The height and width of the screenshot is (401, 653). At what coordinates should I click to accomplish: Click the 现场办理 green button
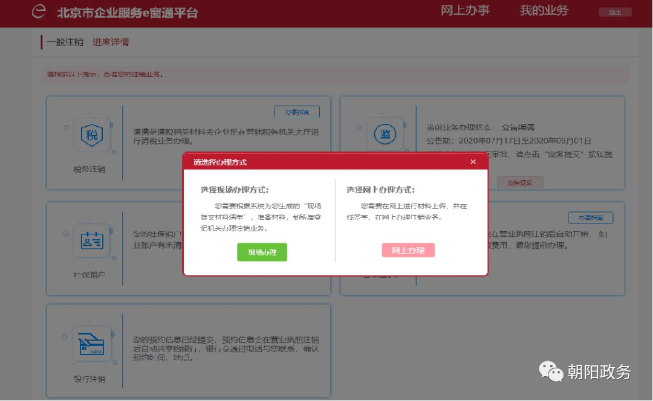coord(262,252)
